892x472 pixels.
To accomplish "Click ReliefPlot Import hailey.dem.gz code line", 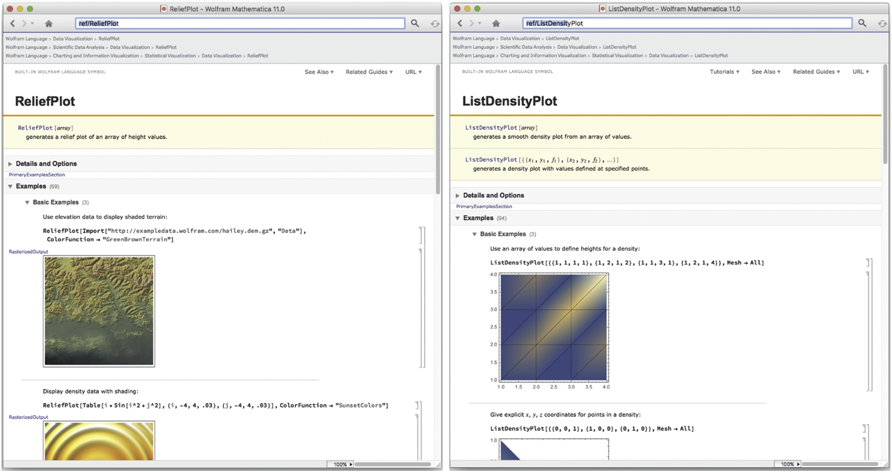I will (x=175, y=235).
